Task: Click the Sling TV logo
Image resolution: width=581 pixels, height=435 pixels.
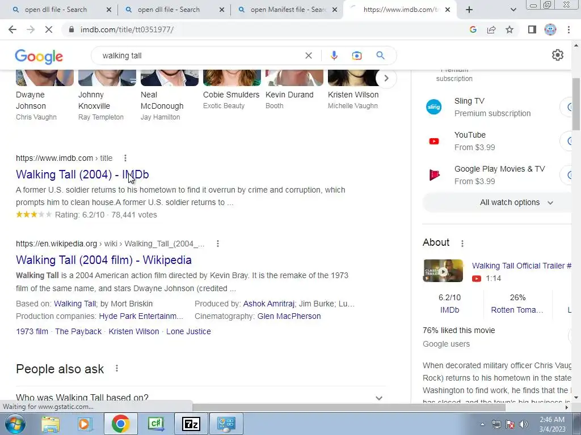Action: pyautogui.click(x=434, y=107)
